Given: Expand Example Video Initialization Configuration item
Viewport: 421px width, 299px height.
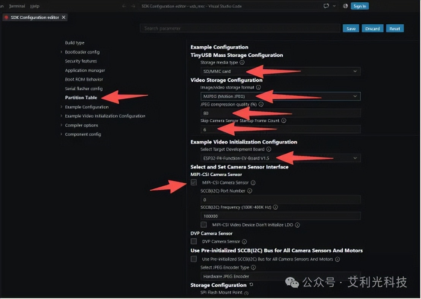Looking at the screenshot, I should coord(105,116).
